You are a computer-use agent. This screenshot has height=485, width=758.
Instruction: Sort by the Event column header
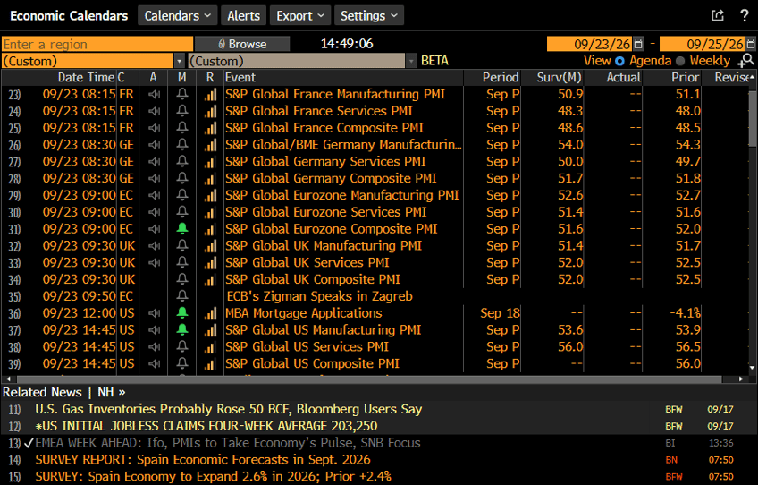(240, 78)
